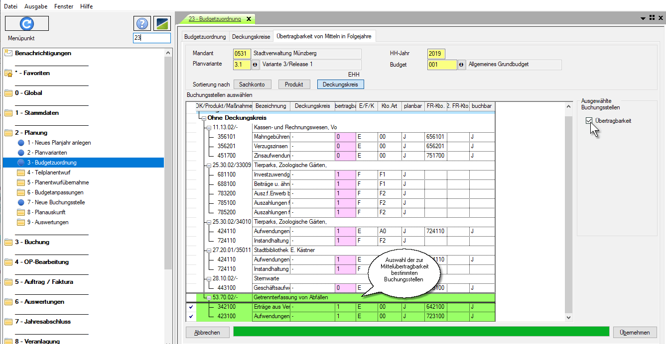The height and width of the screenshot is (344, 666).
Task: Select '7 - Neue Buchungsstelle' menu entry
Action: (x=55, y=202)
